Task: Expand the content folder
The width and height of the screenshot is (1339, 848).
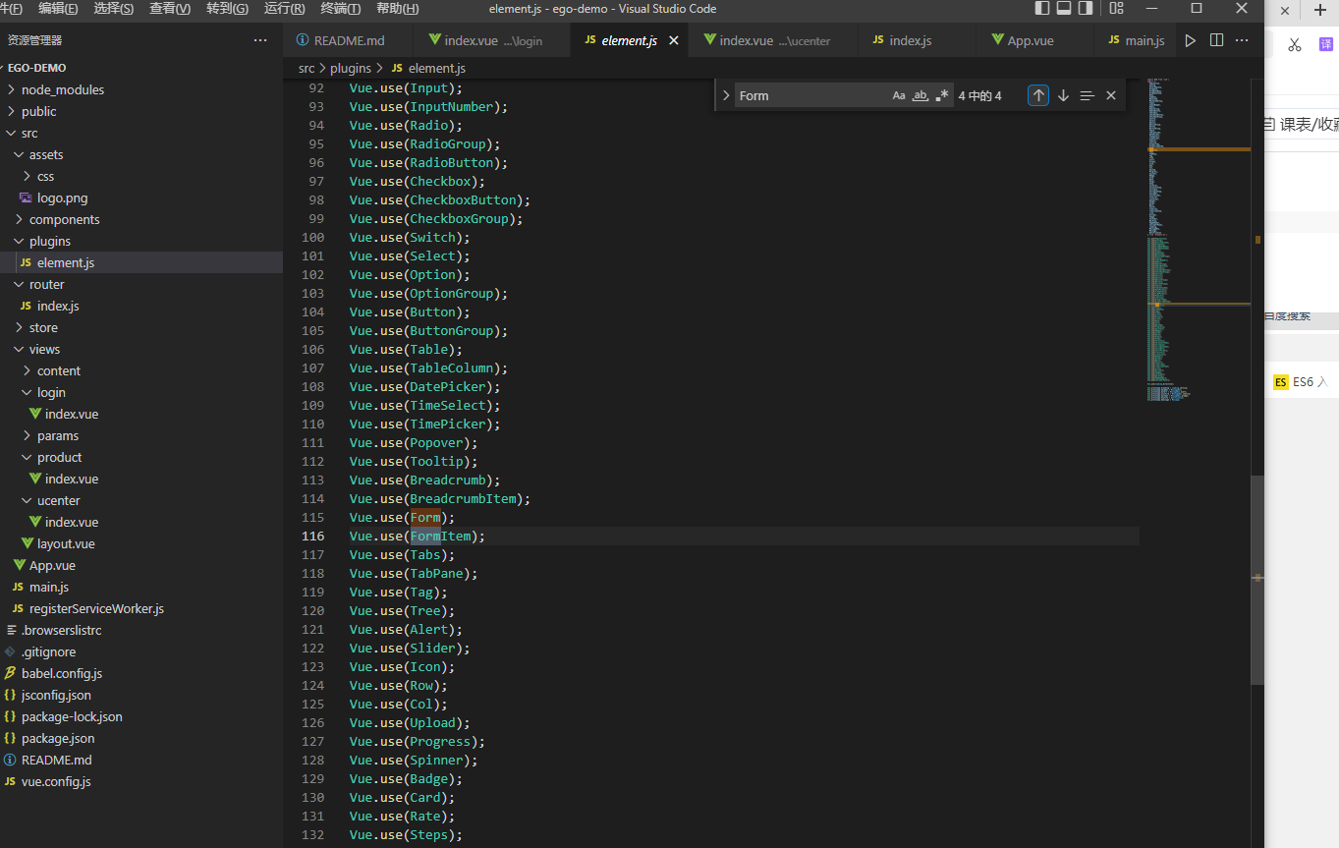Action: [x=141, y=370]
